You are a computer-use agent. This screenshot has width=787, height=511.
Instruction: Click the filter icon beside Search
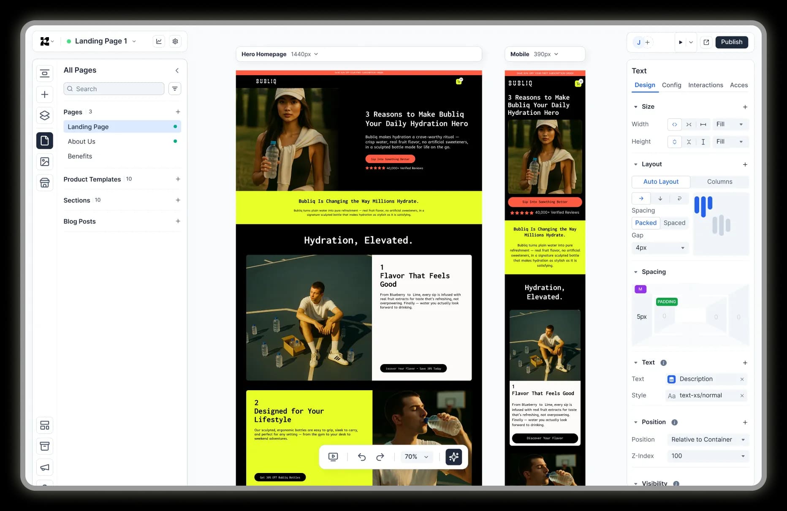175,89
